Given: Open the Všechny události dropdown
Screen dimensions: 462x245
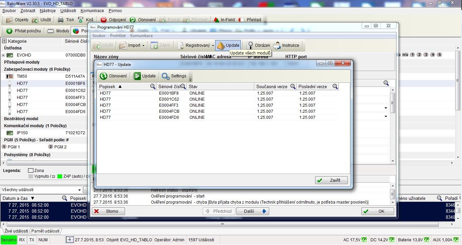Looking at the screenshot, I should pyautogui.click(x=80, y=190).
